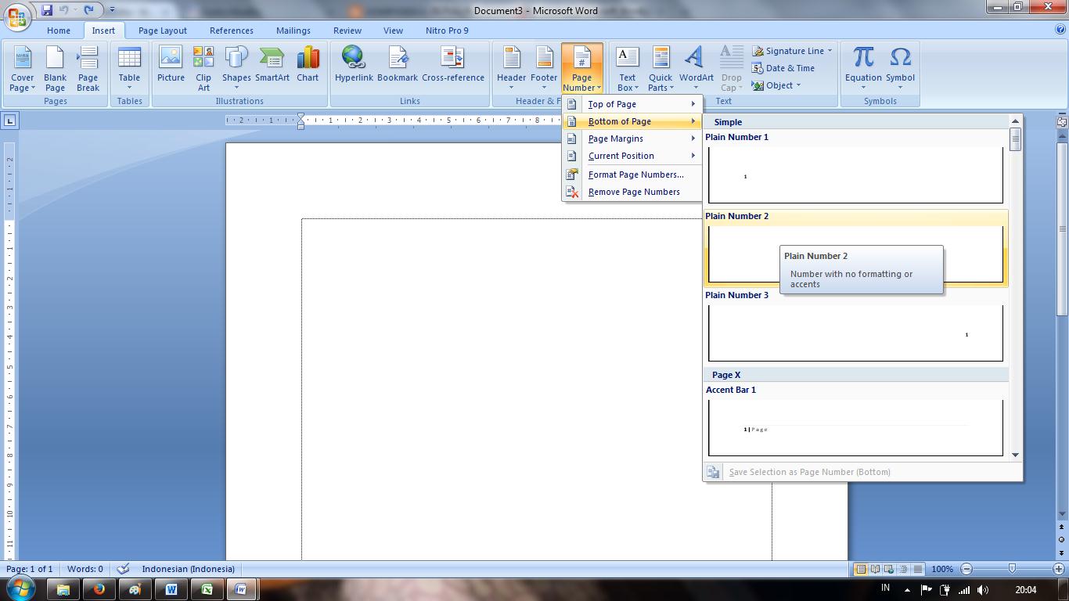
Task: Click the Windows Start button
Action: (x=19, y=588)
